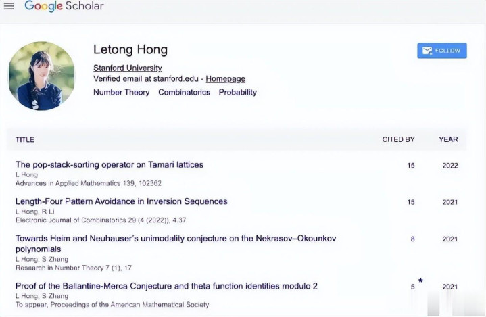The height and width of the screenshot is (317, 486).
Task: Sort publications by Year column header
Action: pos(448,139)
